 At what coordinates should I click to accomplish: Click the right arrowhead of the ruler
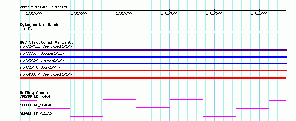(x=285, y=10)
